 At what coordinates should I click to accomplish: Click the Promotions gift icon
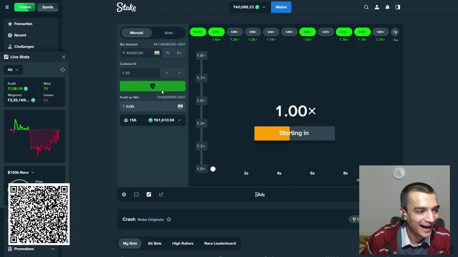(10, 249)
